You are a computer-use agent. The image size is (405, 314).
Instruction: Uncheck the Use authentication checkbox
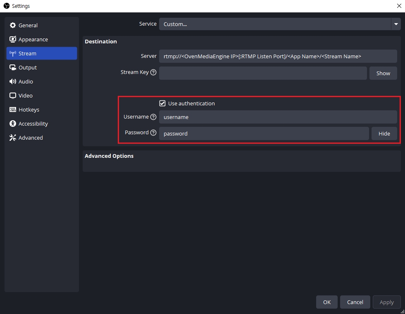coord(162,103)
